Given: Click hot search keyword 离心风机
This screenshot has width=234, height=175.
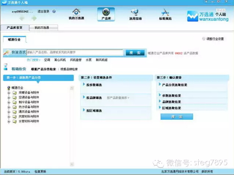Looking at the screenshot, I should pos(60,60).
